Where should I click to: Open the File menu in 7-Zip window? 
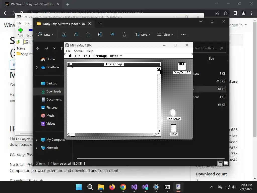click(x=19, y=23)
